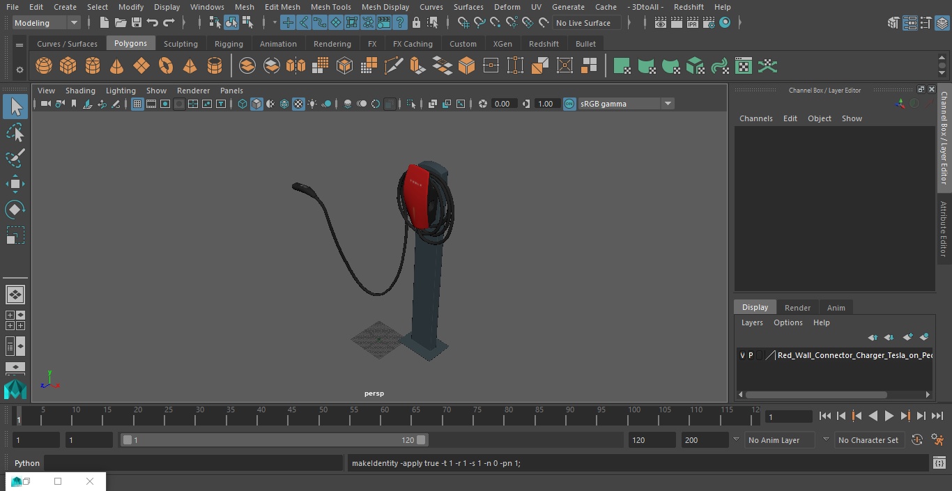Click the layer editor horizontal scrollbar
Viewport: 952px width, 491px height.
coord(816,394)
